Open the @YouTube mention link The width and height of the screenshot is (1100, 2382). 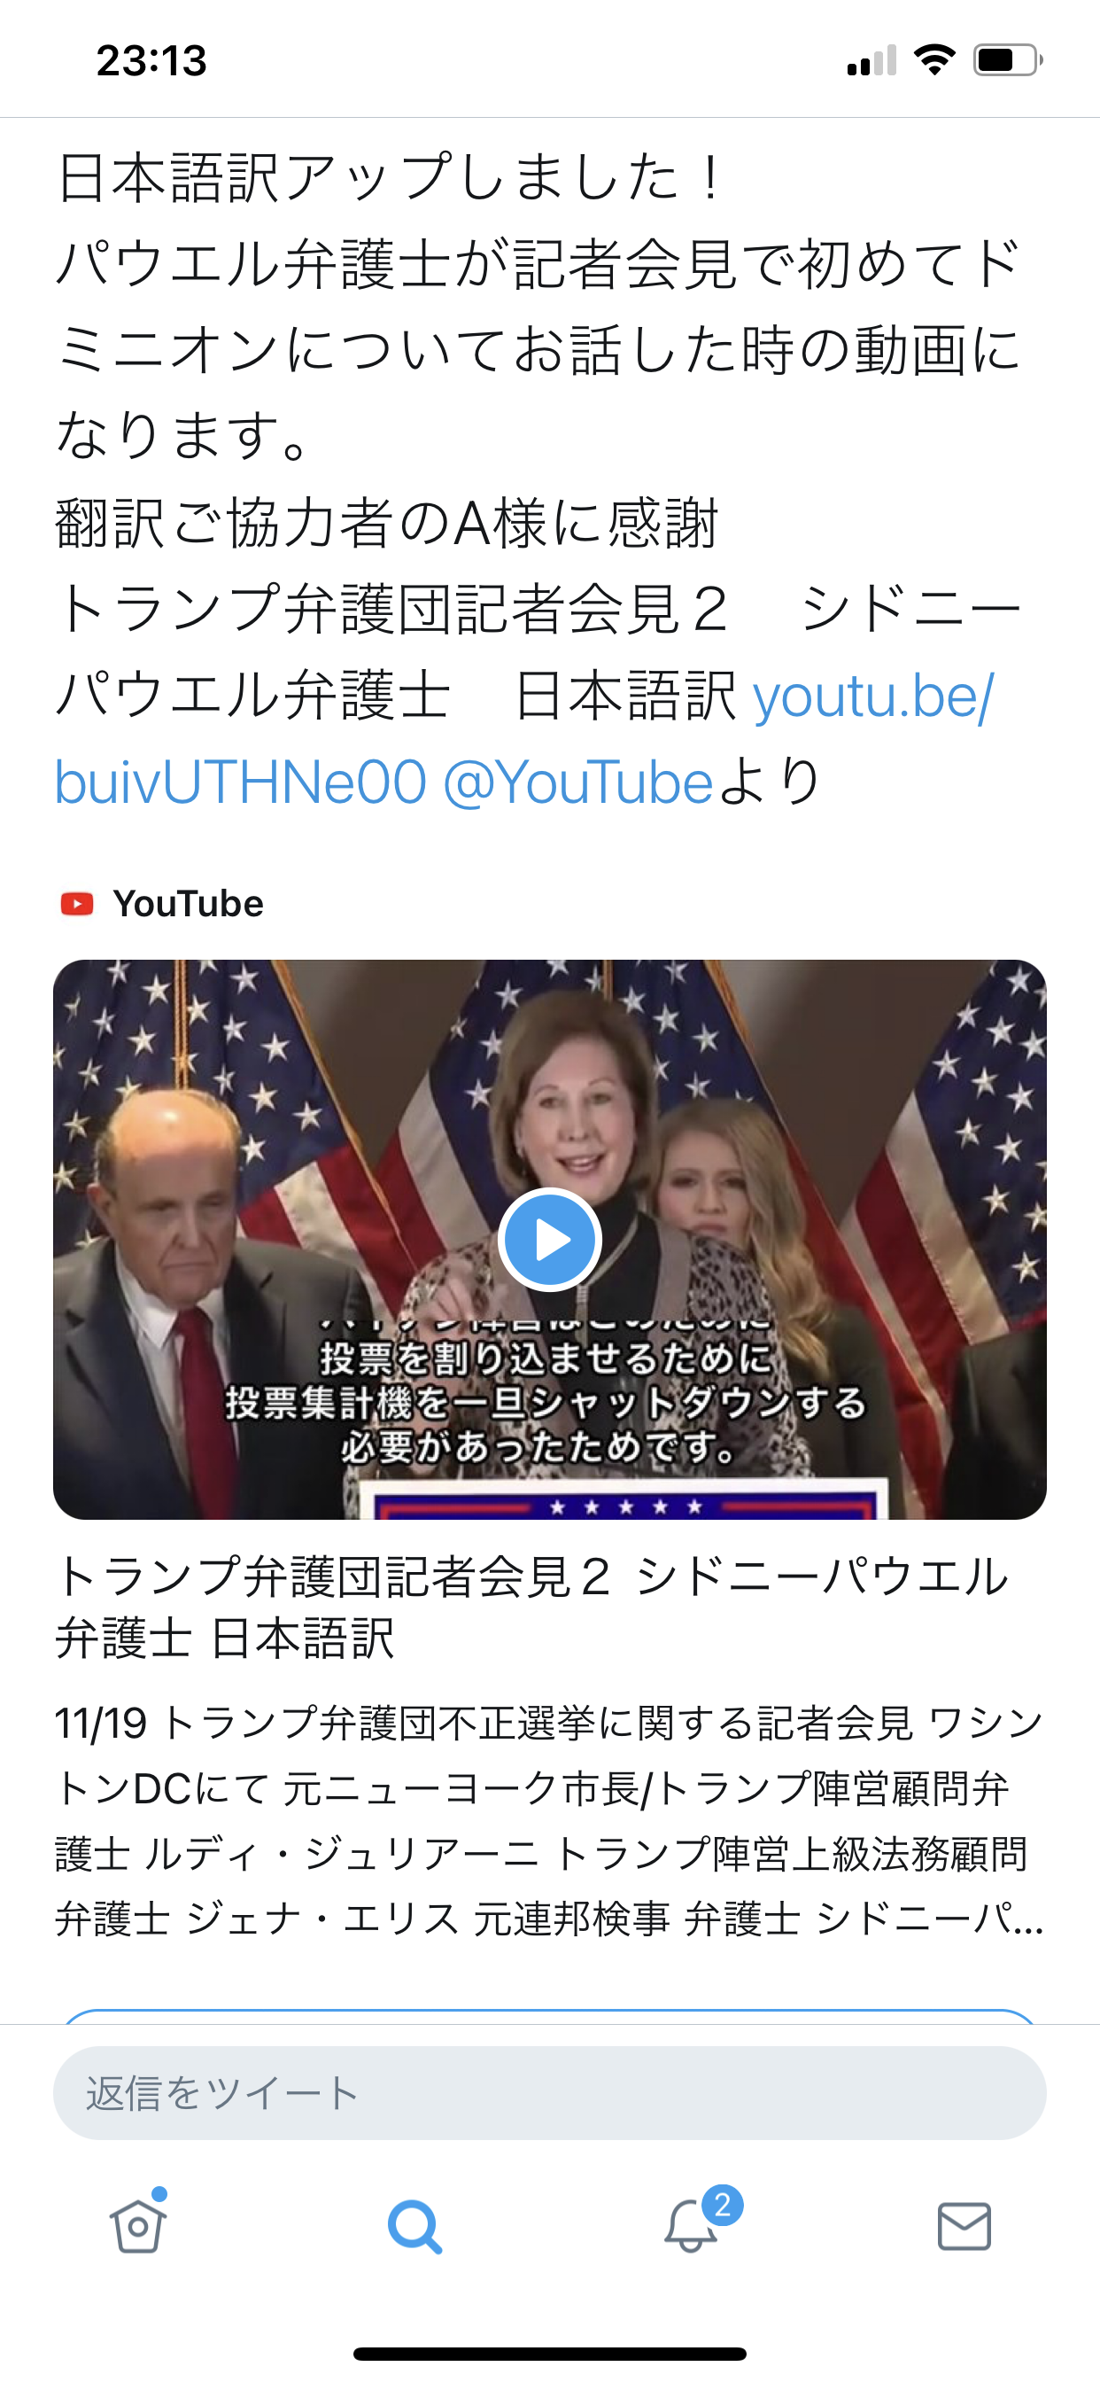(x=577, y=782)
